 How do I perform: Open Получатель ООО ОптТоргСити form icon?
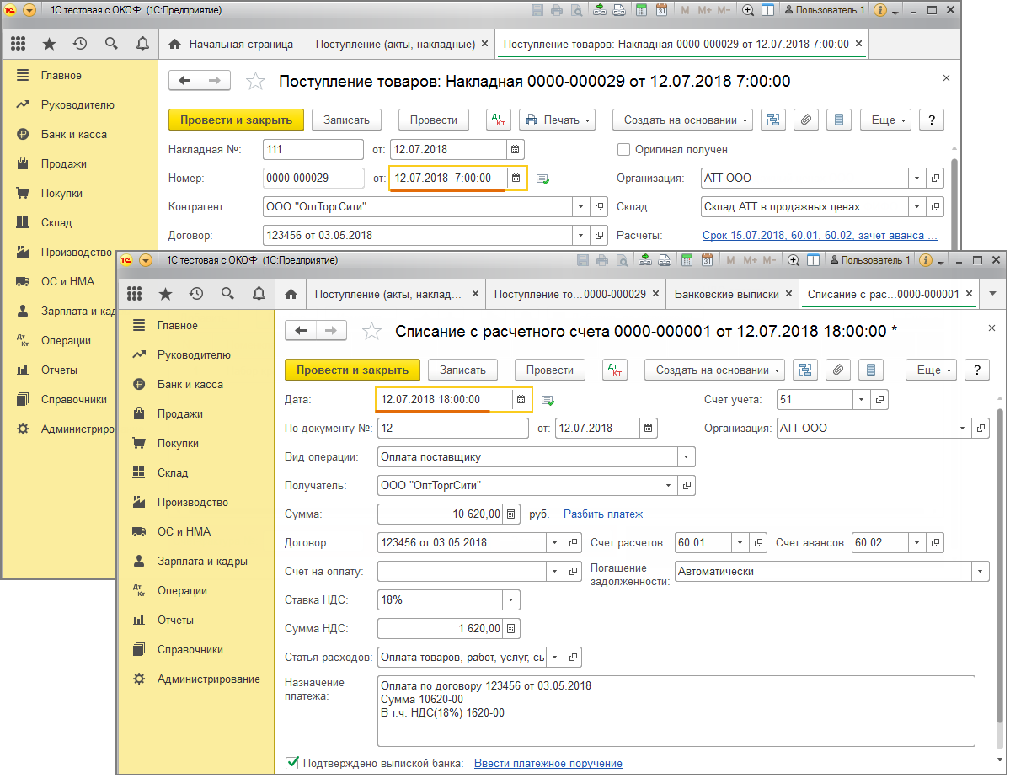click(x=687, y=486)
